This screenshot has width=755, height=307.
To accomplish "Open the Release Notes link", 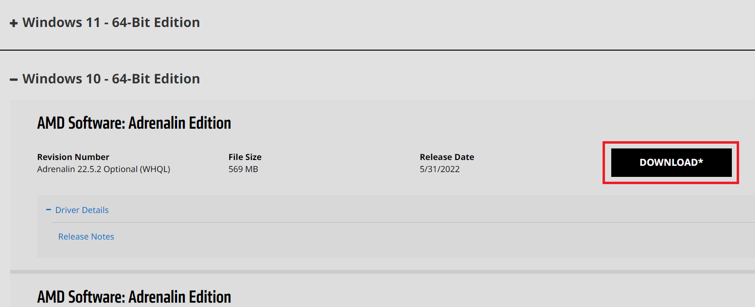I will click(x=86, y=237).
